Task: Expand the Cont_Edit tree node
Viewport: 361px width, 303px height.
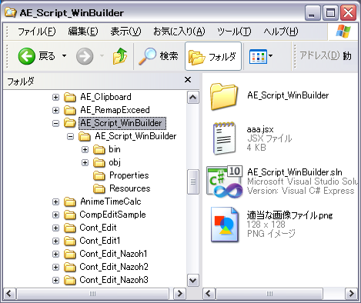Action: [x=55, y=228]
